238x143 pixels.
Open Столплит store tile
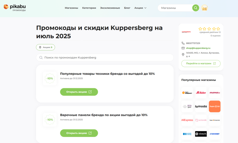pos(214,134)
